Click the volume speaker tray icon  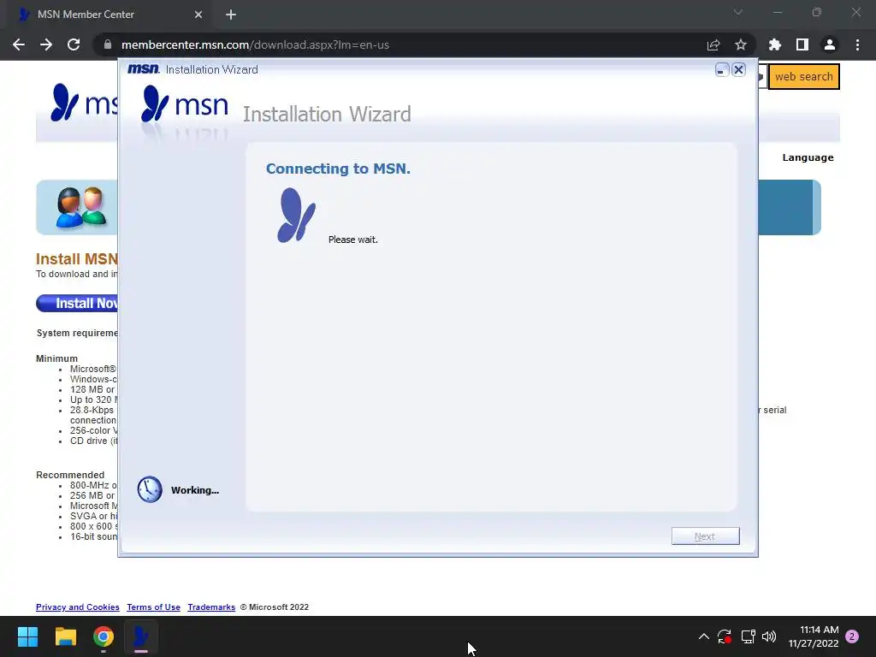(769, 636)
